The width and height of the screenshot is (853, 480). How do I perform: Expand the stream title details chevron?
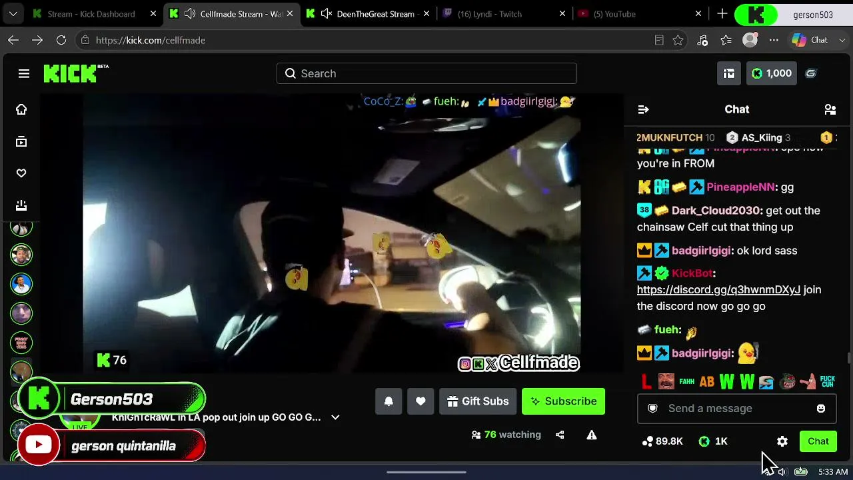coord(335,417)
